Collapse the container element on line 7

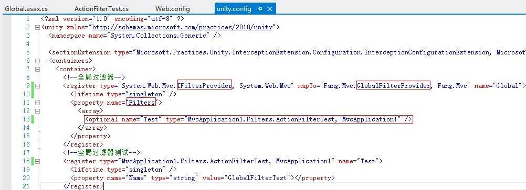click(x=38, y=69)
